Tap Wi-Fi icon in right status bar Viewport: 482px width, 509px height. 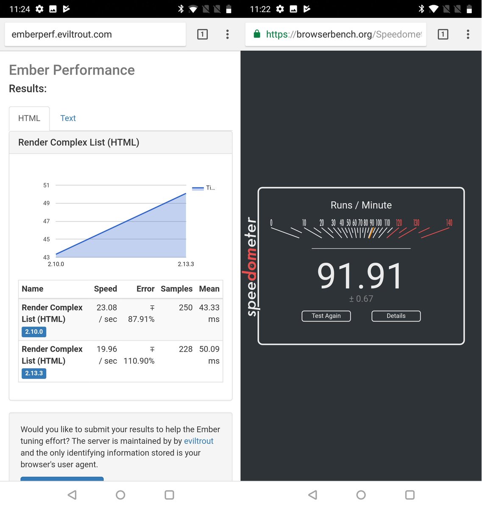[x=434, y=9]
